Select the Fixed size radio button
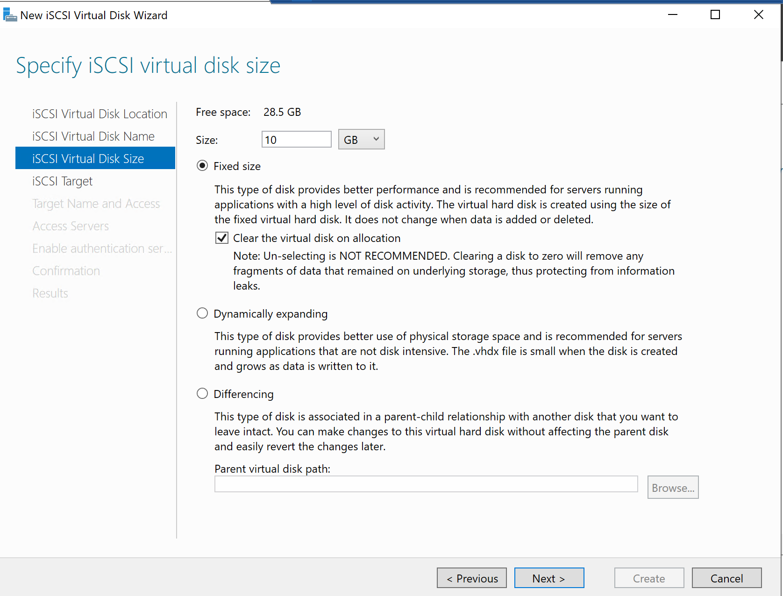783x596 pixels. [x=202, y=166]
